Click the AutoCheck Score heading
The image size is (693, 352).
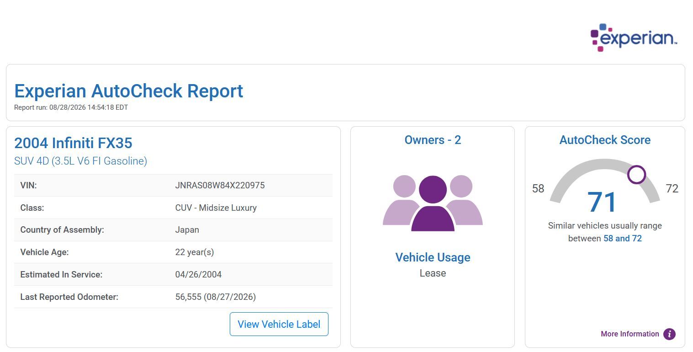(x=605, y=140)
